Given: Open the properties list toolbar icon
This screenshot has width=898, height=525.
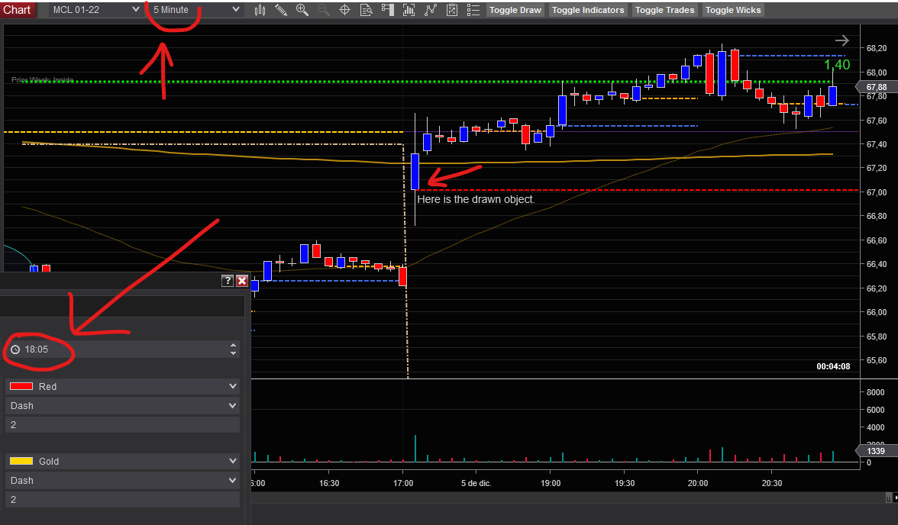Looking at the screenshot, I should click(x=473, y=10).
